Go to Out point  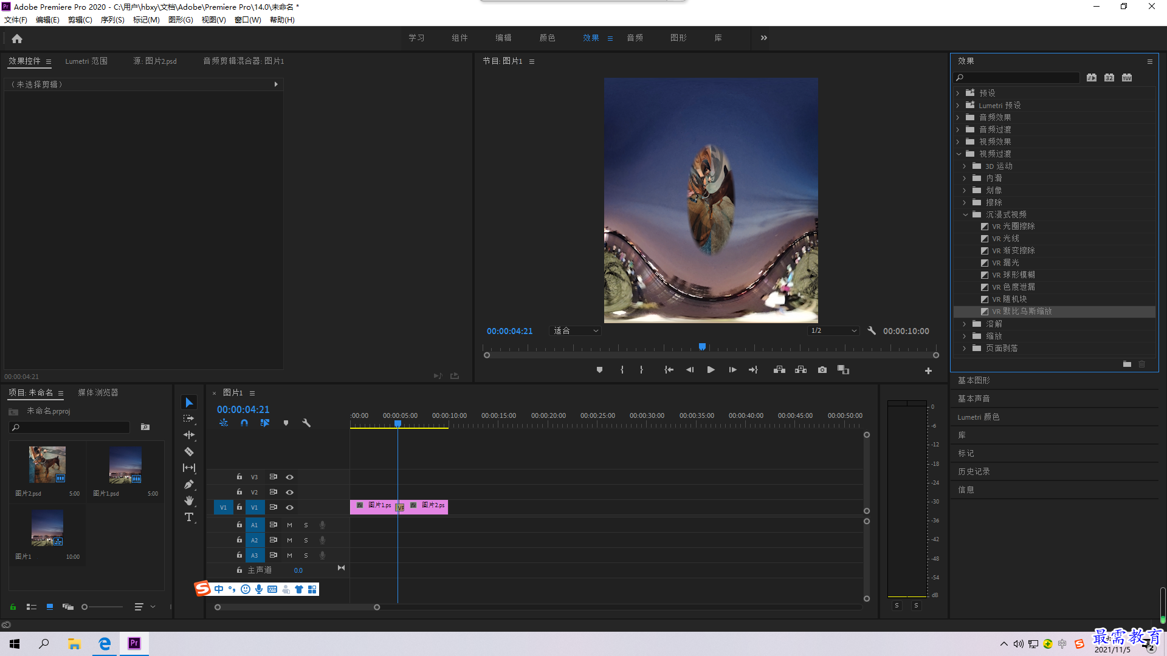coord(754,370)
